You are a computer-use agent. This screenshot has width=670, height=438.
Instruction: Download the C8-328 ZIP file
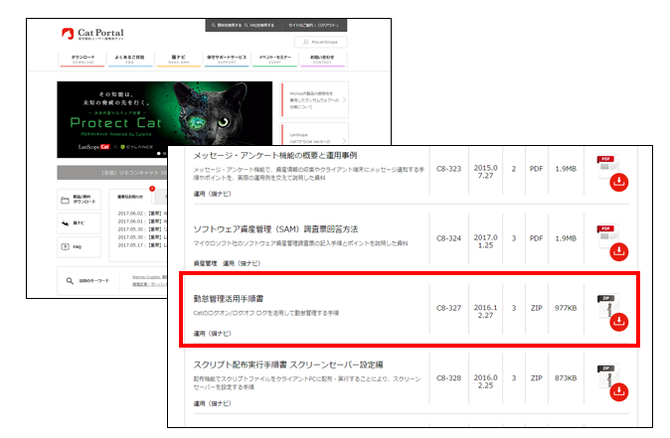tap(618, 391)
